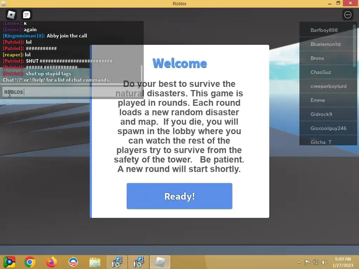
Task: Restore down the Roblox window
Action: 338,3
